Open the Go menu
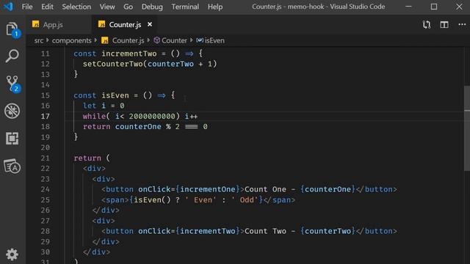470x264 pixels. (128, 7)
